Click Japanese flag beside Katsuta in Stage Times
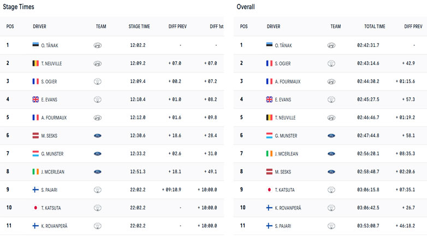Viewport: 427px width, 240px height. click(x=36, y=207)
